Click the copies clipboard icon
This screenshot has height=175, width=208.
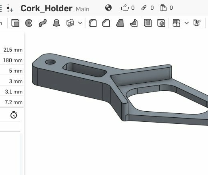pyautogui.click(x=163, y=8)
